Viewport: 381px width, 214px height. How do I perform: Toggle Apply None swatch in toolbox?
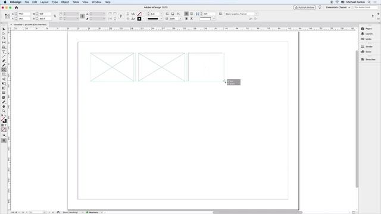click(x=4, y=130)
